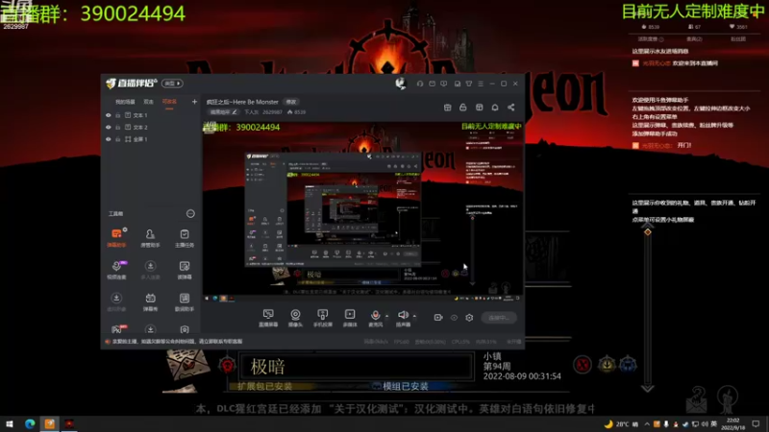Open the 极暗 save slot in game

[356, 367]
